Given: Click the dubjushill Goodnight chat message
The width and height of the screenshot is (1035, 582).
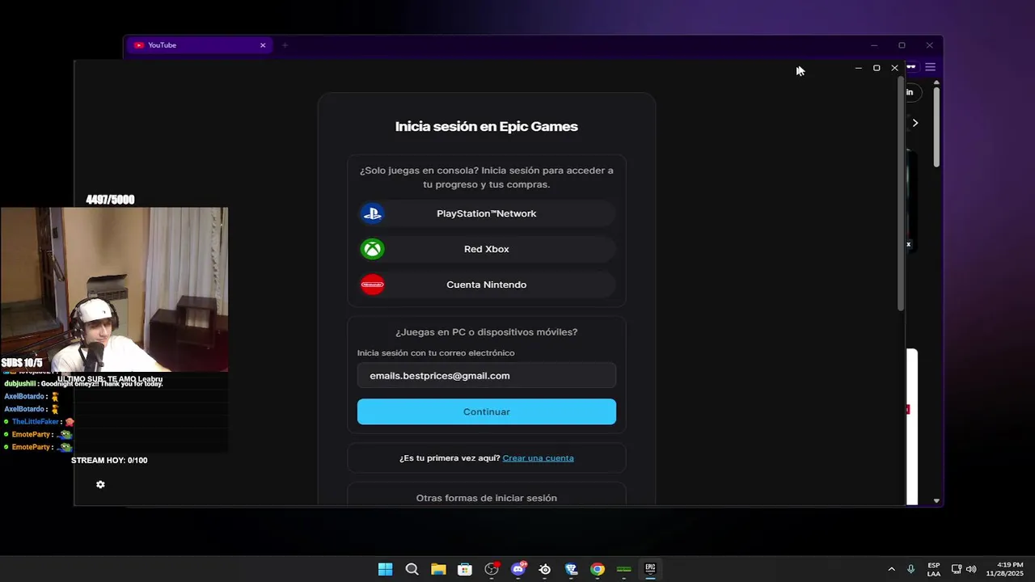Looking at the screenshot, I should click(83, 384).
